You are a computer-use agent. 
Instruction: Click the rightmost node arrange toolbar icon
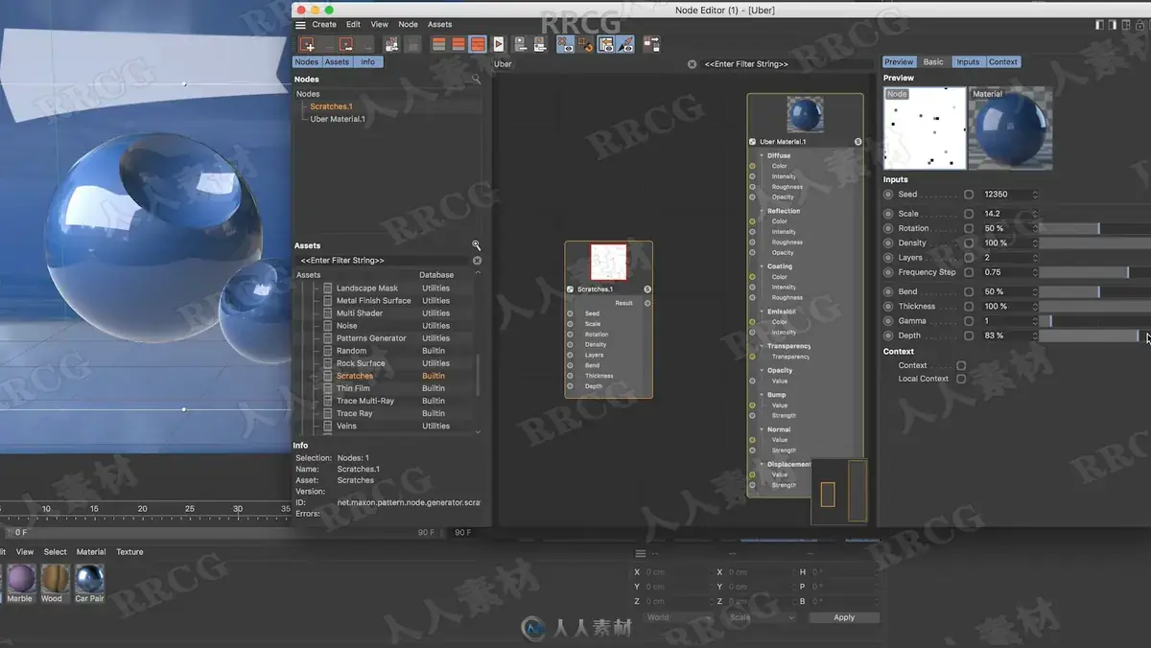click(651, 44)
